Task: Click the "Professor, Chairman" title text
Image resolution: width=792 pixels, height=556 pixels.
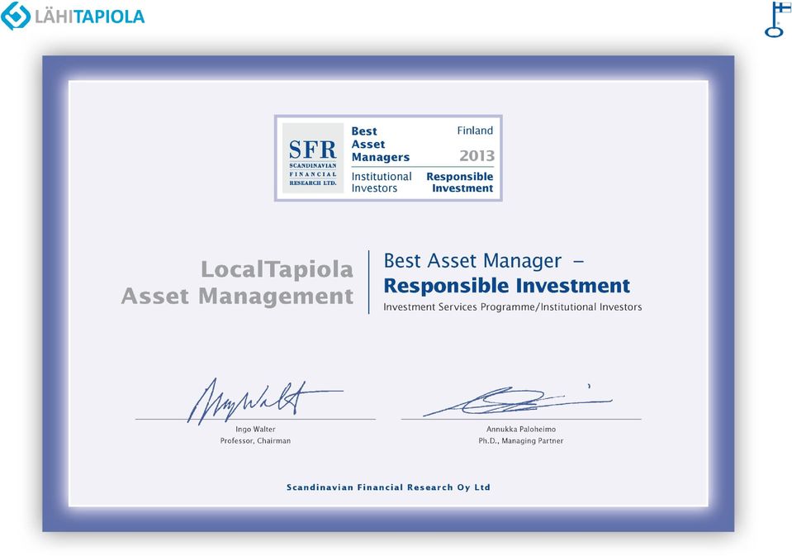Action: (x=255, y=441)
